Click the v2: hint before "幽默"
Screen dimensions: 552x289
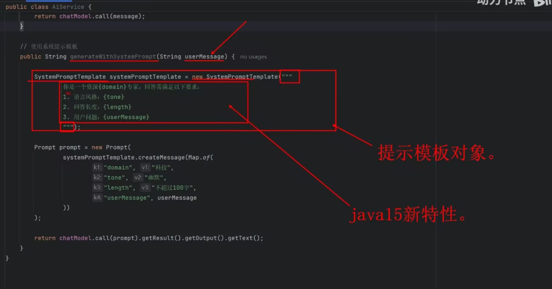click(x=138, y=178)
